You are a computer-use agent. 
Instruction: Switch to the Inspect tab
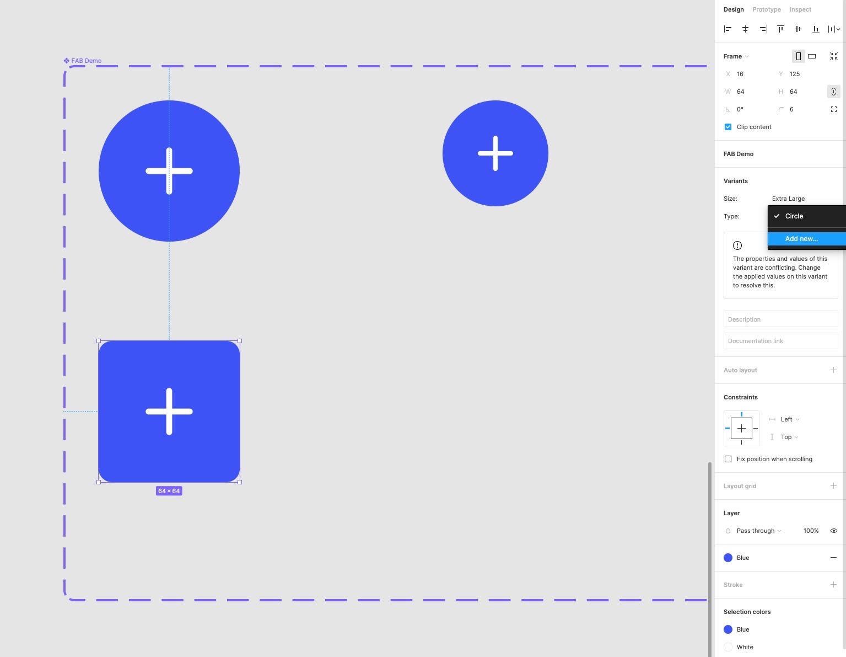point(800,9)
